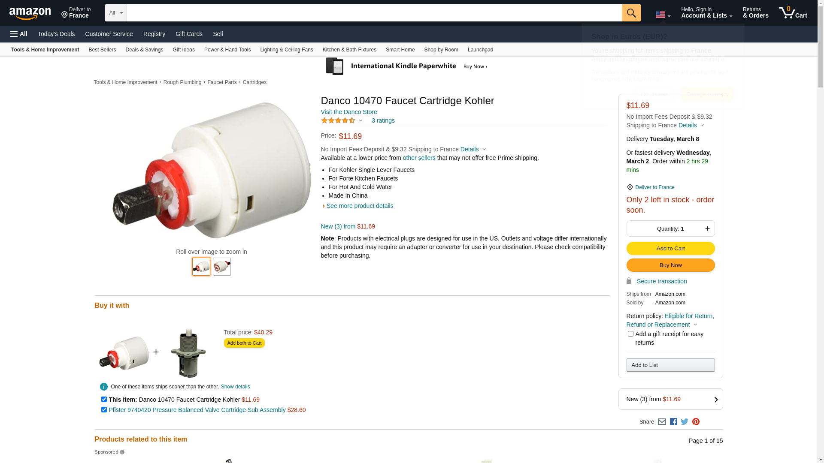Open the All search category dropdown
Image resolution: width=824 pixels, height=463 pixels.
click(x=116, y=13)
